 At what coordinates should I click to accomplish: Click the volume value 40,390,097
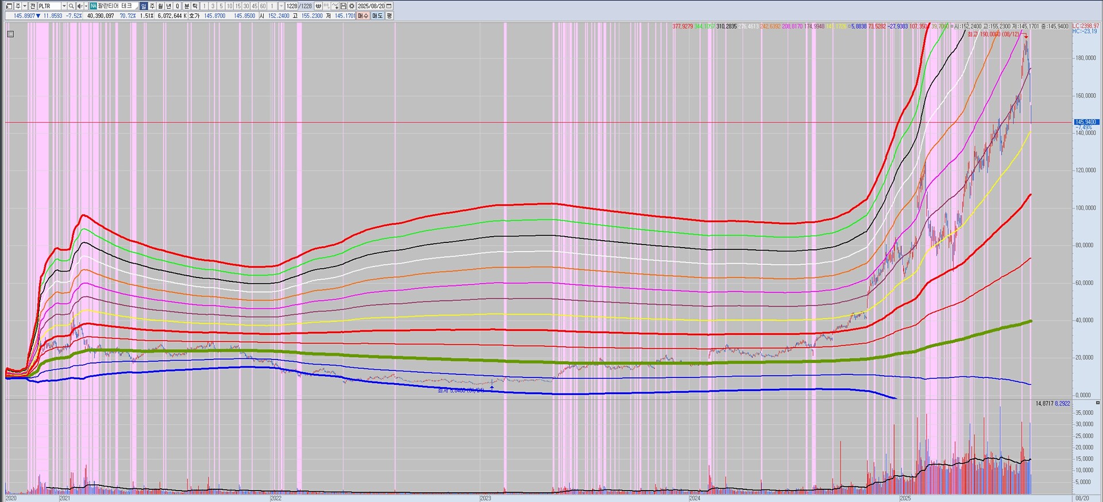tap(101, 16)
